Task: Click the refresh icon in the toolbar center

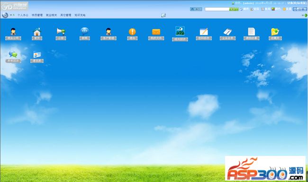Action: click(x=163, y=15)
